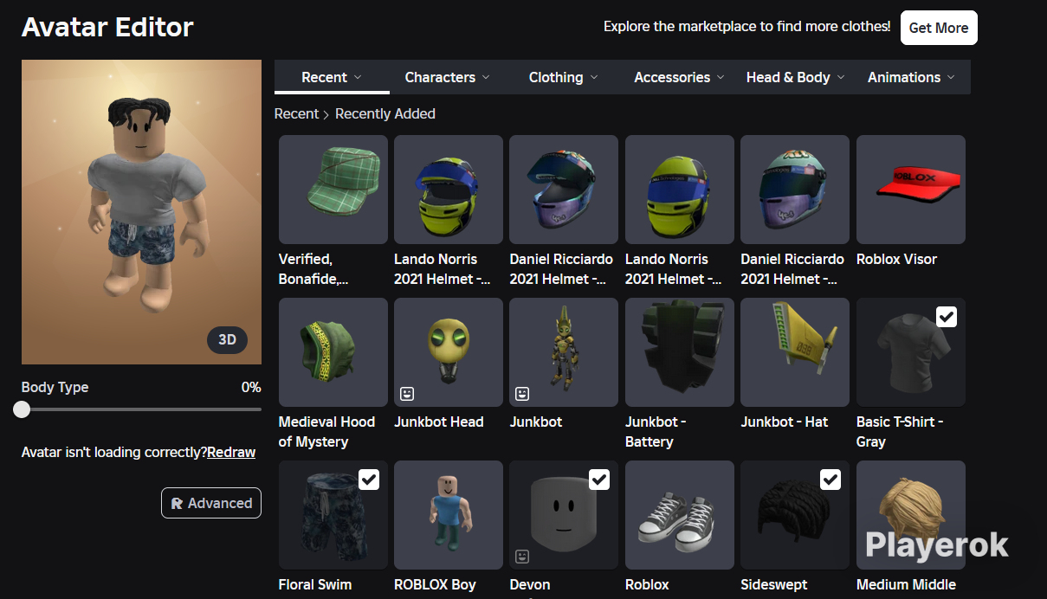Click the Recently Added breadcrumb
Screen dimensions: 1047x599
click(385, 113)
